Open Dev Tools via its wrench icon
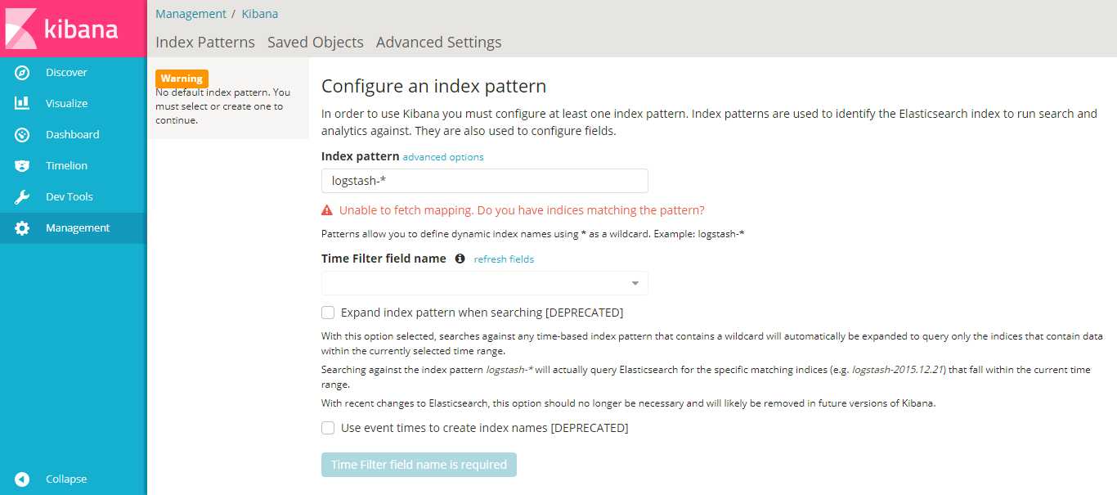The height and width of the screenshot is (495, 1117). (x=22, y=197)
